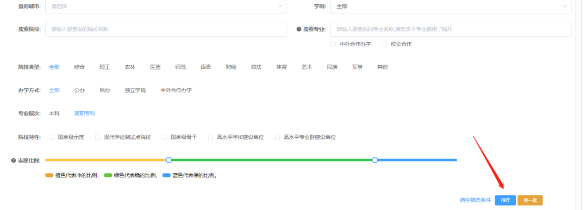Enable the 国家级示范 checkbox
Viewport: 587px width, 210px height.
pyautogui.click(x=52, y=137)
